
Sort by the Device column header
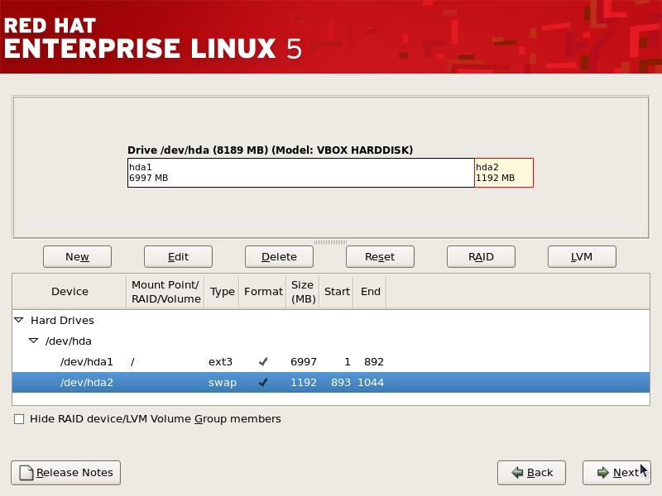(70, 292)
